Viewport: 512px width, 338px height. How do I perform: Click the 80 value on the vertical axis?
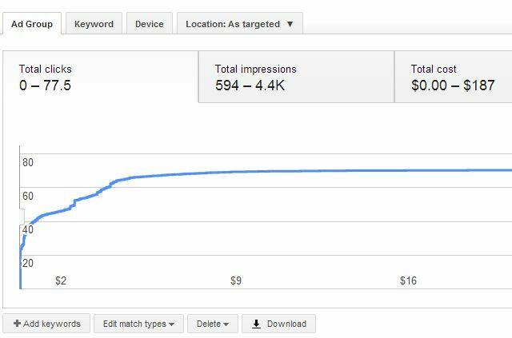pyautogui.click(x=28, y=162)
